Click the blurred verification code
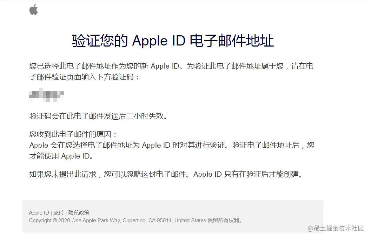 [x=46, y=95]
